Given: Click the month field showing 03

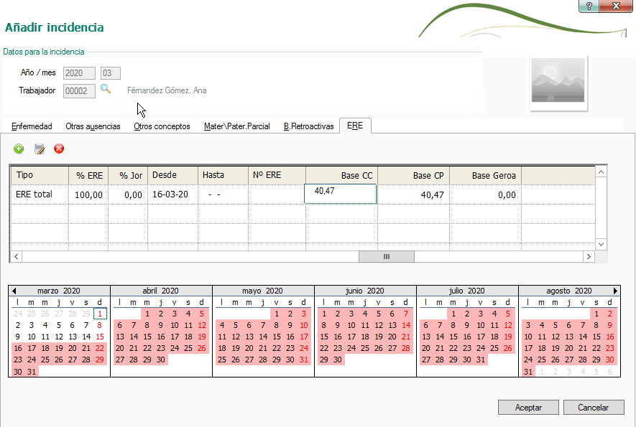Looking at the screenshot, I should click(x=111, y=73).
